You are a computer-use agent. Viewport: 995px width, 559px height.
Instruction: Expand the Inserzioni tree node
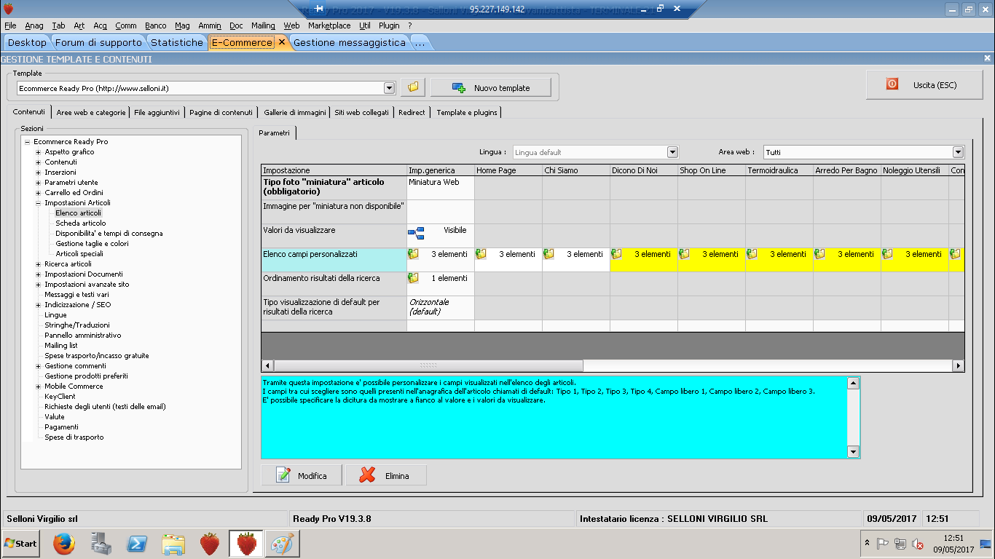tap(38, 173)
